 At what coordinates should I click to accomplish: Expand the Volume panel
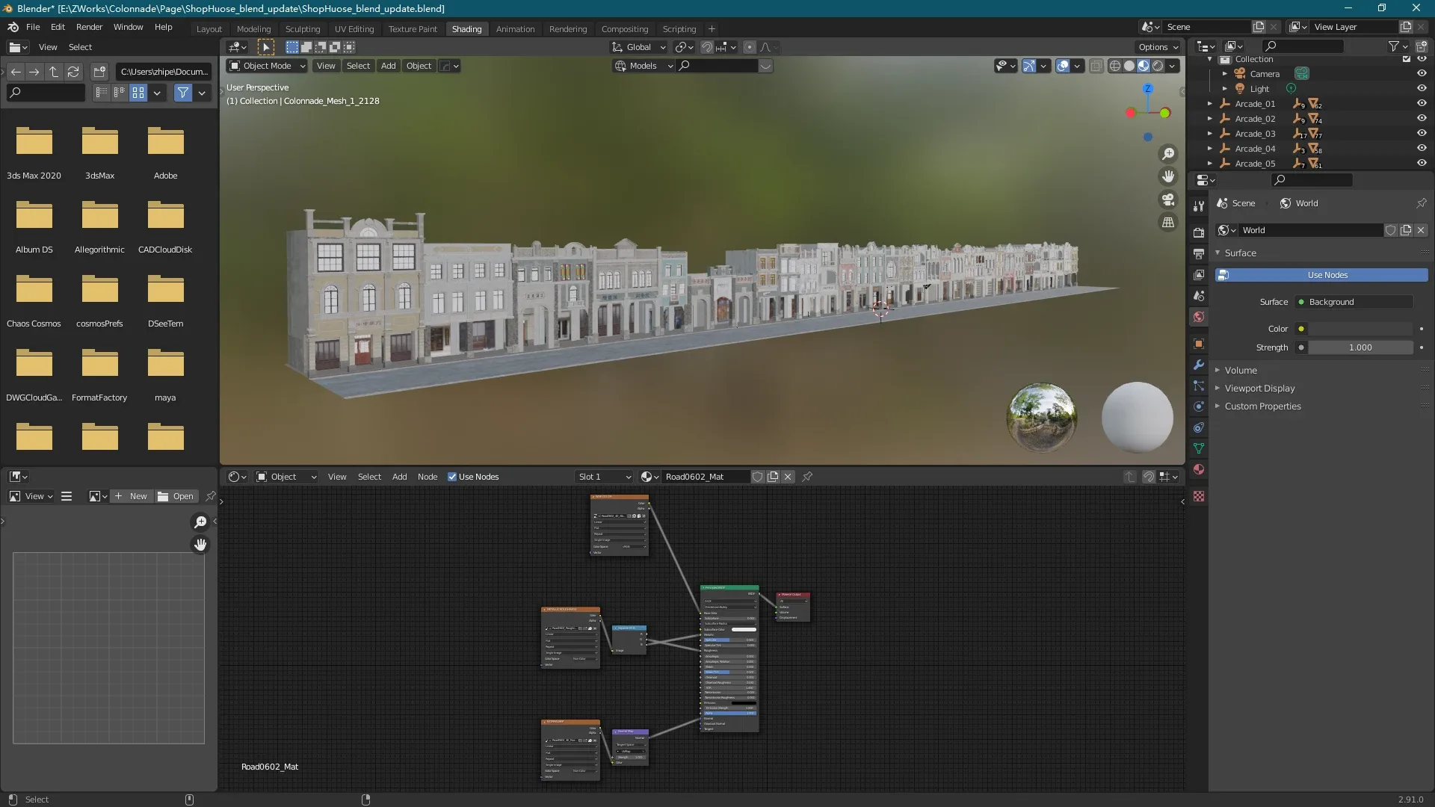click(x=1241, y=371)
